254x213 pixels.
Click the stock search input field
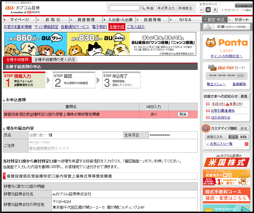click(124, 8)
